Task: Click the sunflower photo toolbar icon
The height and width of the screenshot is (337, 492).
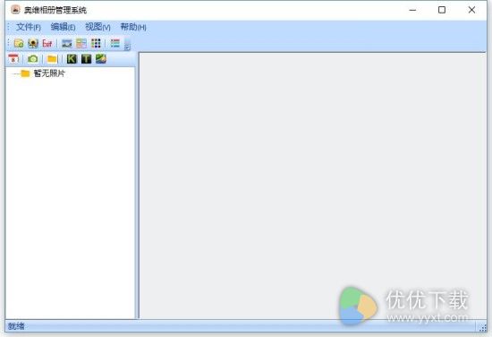Action: click(33, 43)
